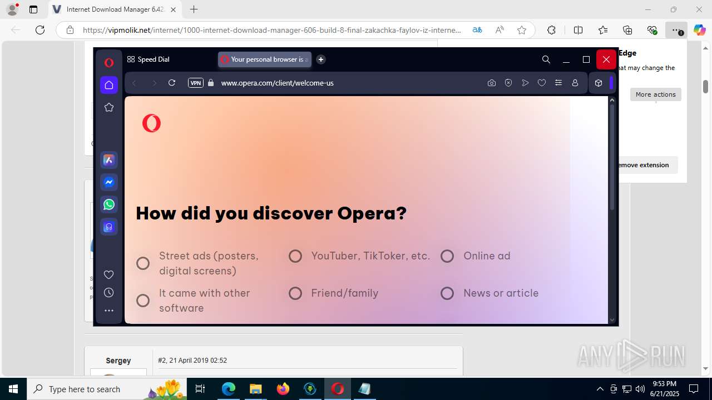Image resolution: width=712 pixels, height=400 pixels.
Task: Add a new tab in Opera
Action: (321, 59)
